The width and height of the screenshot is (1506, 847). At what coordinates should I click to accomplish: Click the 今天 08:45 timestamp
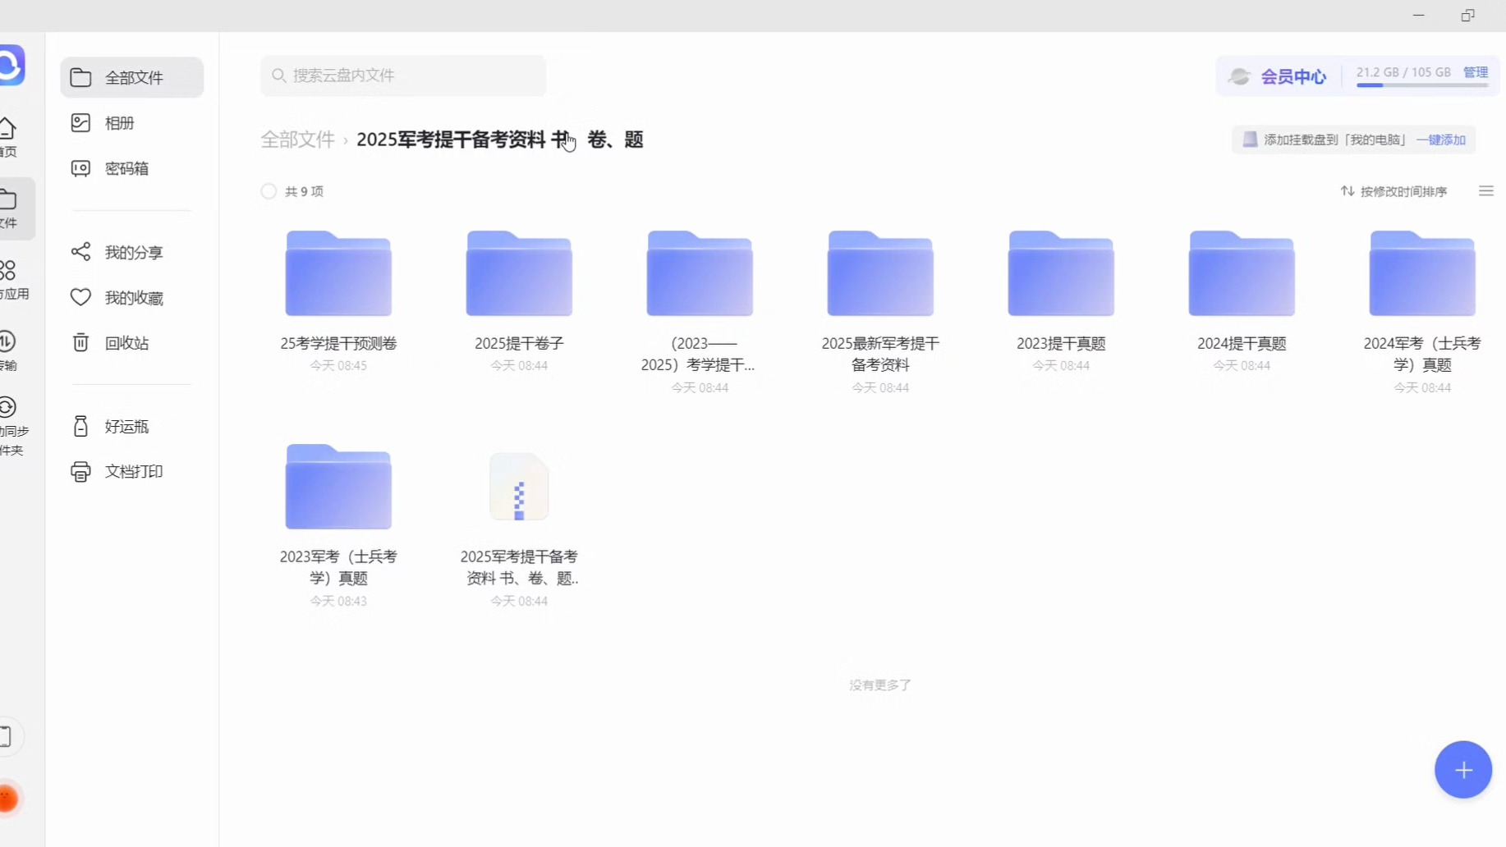click(338, 365)
